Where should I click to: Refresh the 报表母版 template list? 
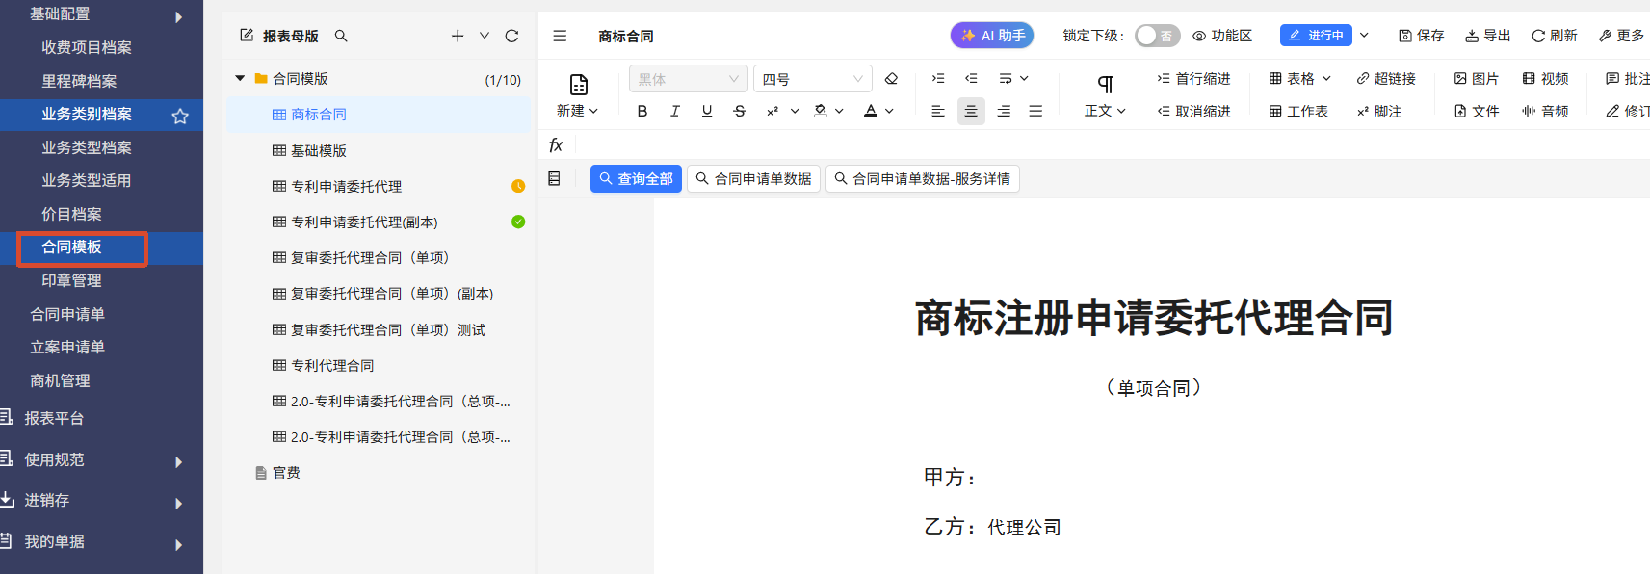click(512, 36)
